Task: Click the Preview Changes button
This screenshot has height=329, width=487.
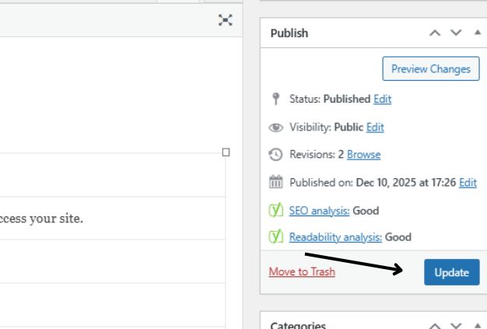Action: (x=430, y=68)
